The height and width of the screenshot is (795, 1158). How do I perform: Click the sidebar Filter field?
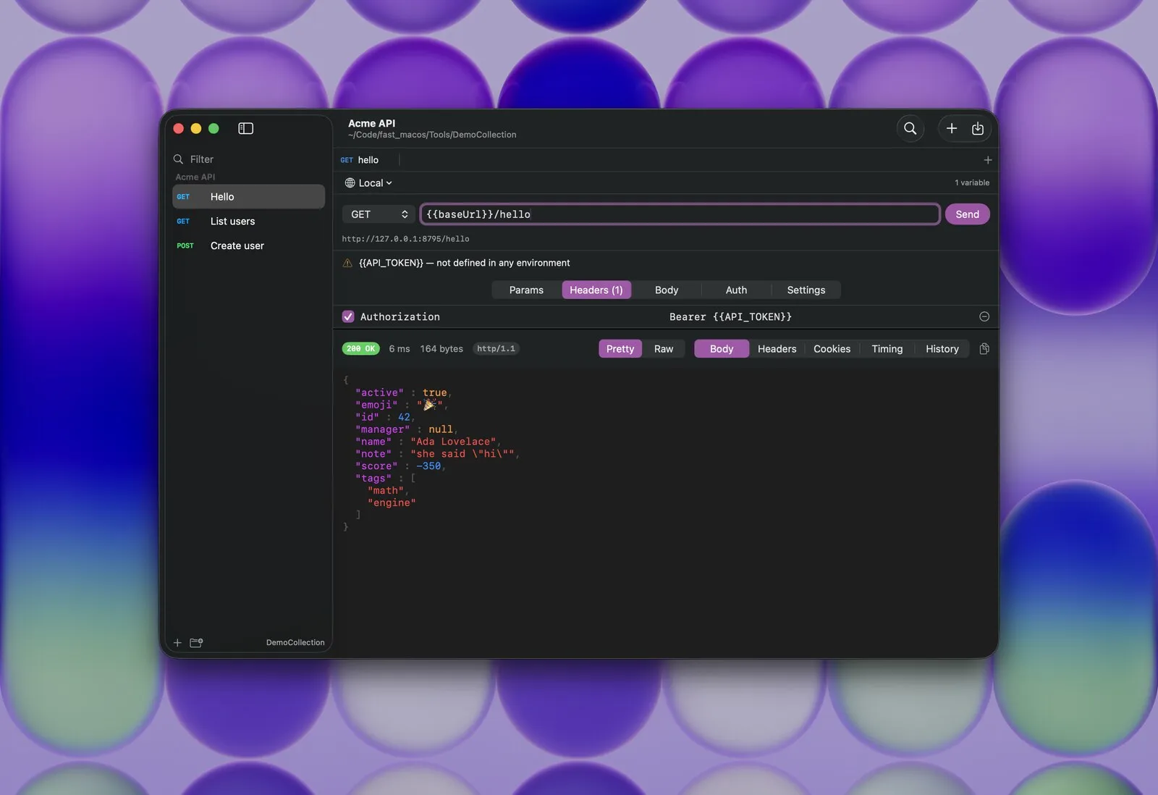tap(248, 159)
